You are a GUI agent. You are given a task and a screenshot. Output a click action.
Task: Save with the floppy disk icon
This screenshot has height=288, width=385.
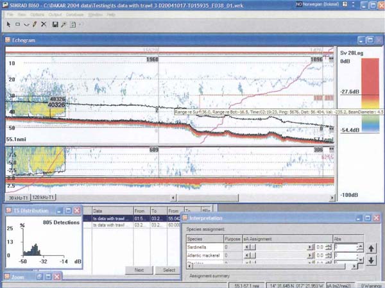click(56, 24)
